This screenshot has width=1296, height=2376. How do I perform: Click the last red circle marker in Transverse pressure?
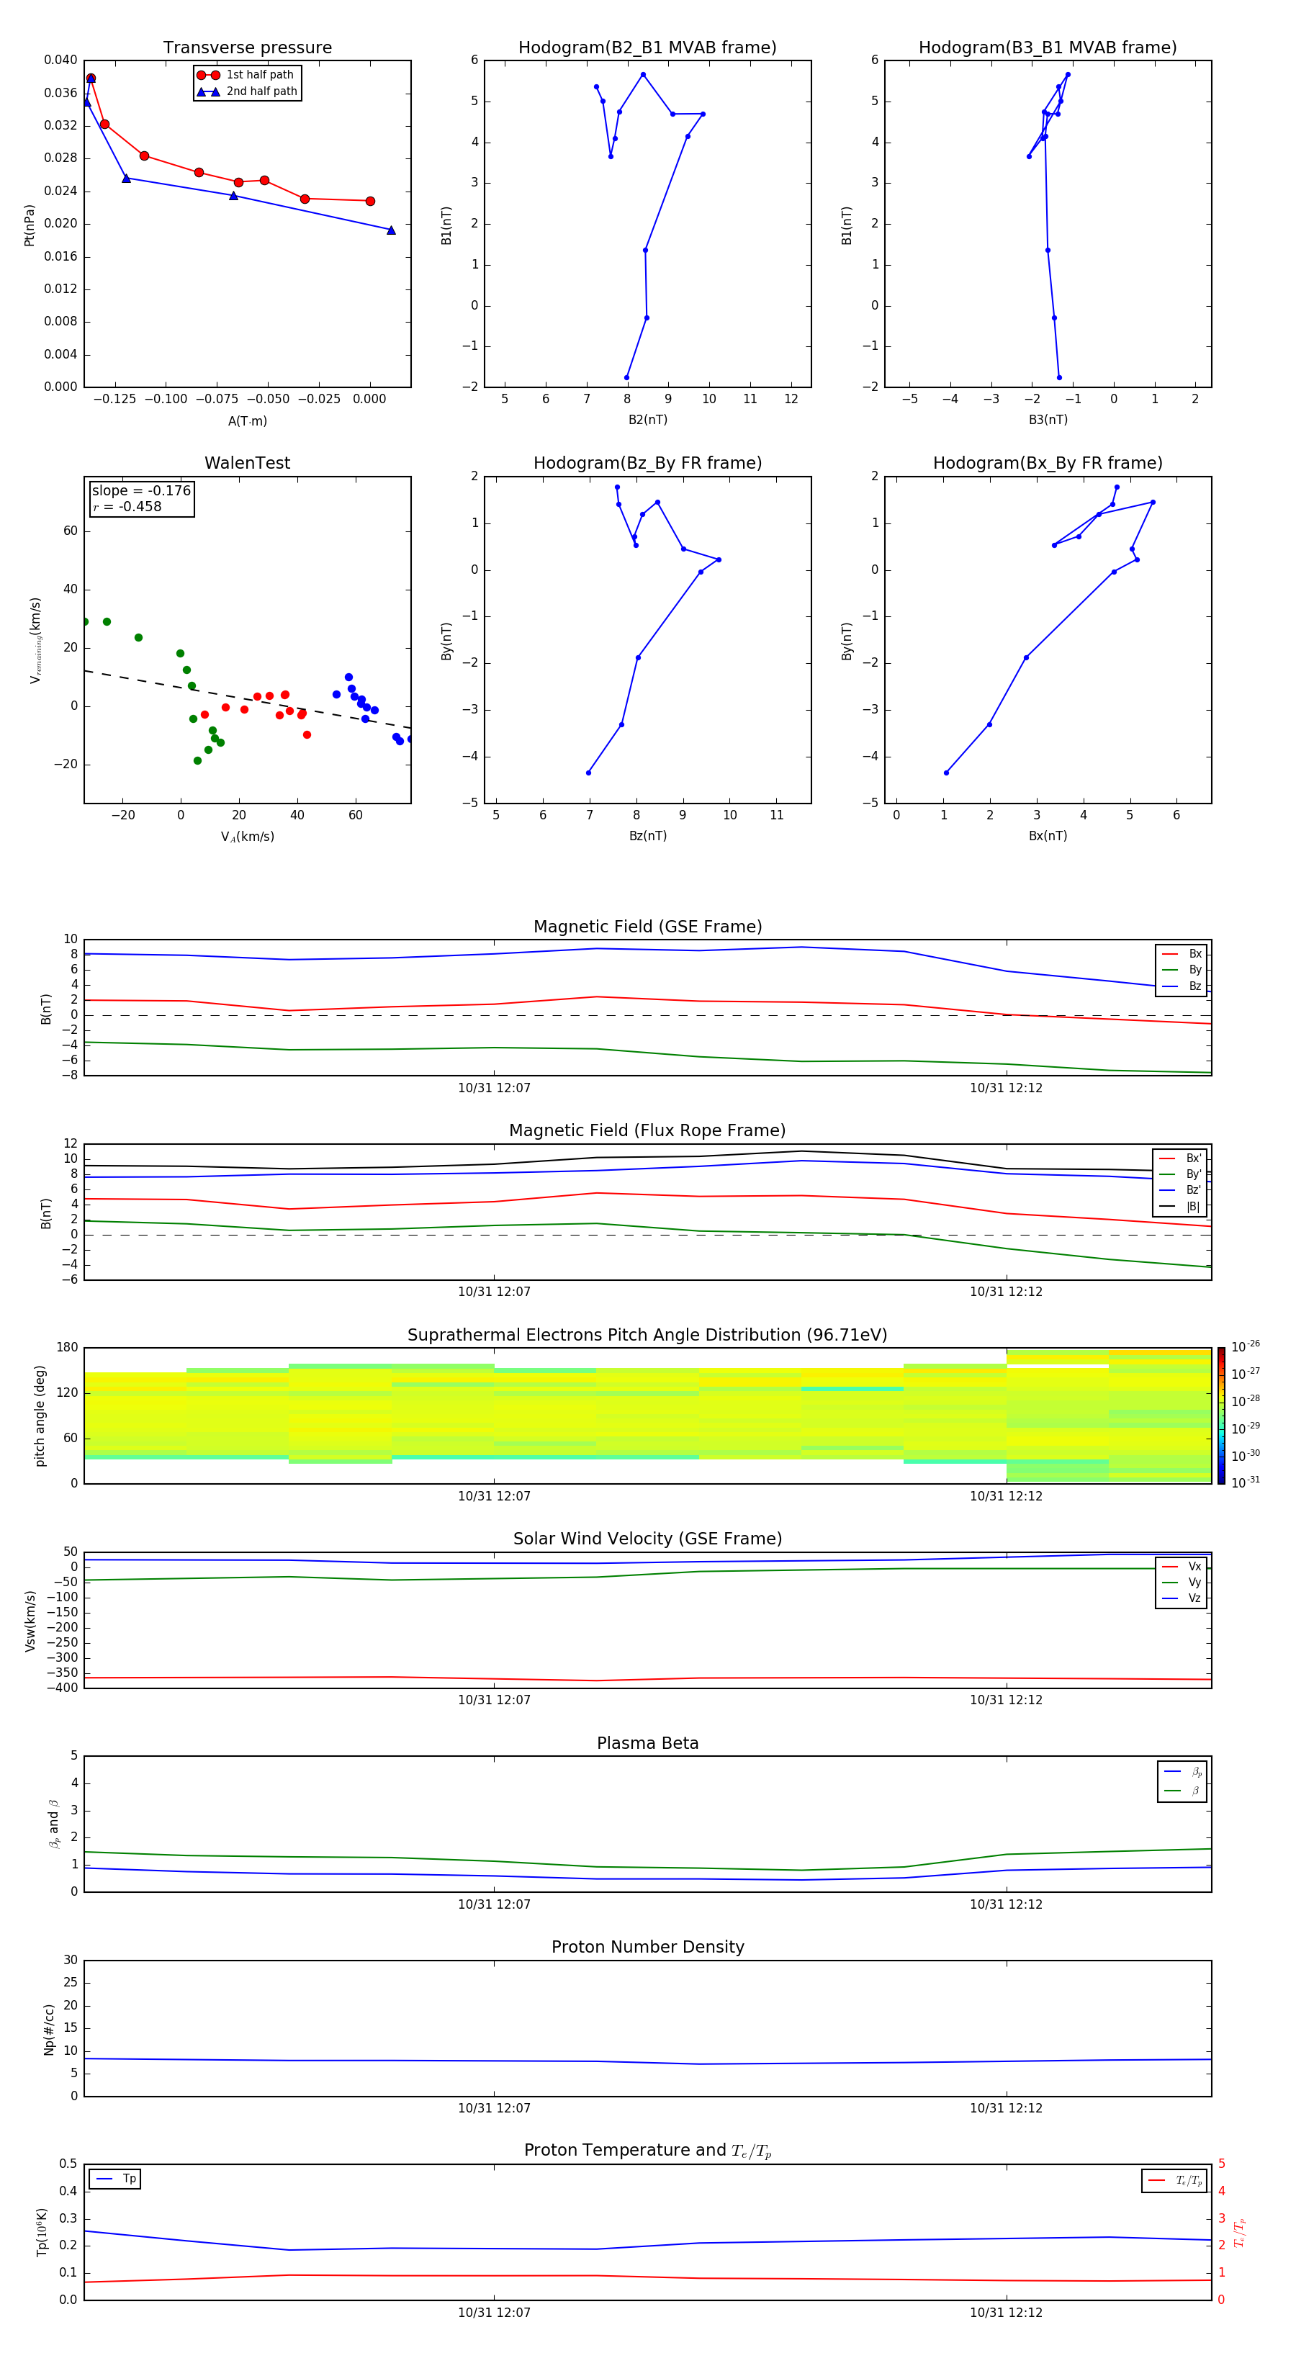click(370, 201)
